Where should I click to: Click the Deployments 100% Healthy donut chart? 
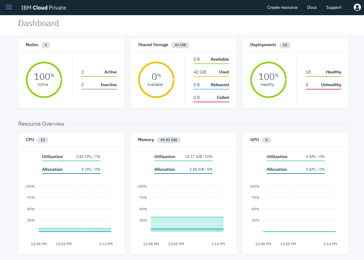tap(268, 80)
